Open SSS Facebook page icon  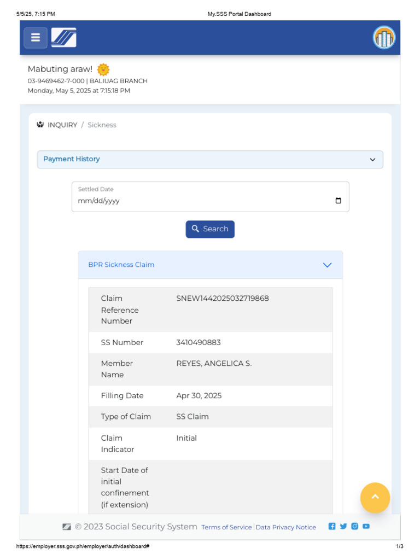point(332,526)
